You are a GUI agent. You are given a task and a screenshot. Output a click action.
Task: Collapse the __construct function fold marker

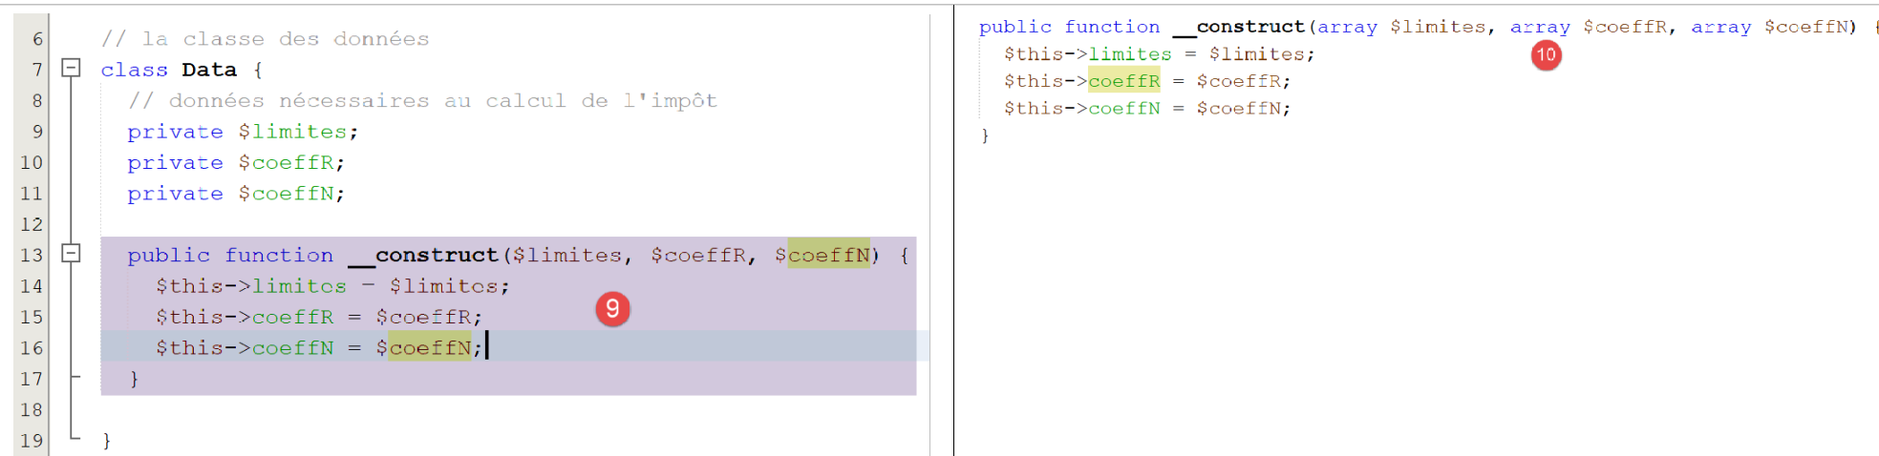pyautogui.click(x=71, y=254)
